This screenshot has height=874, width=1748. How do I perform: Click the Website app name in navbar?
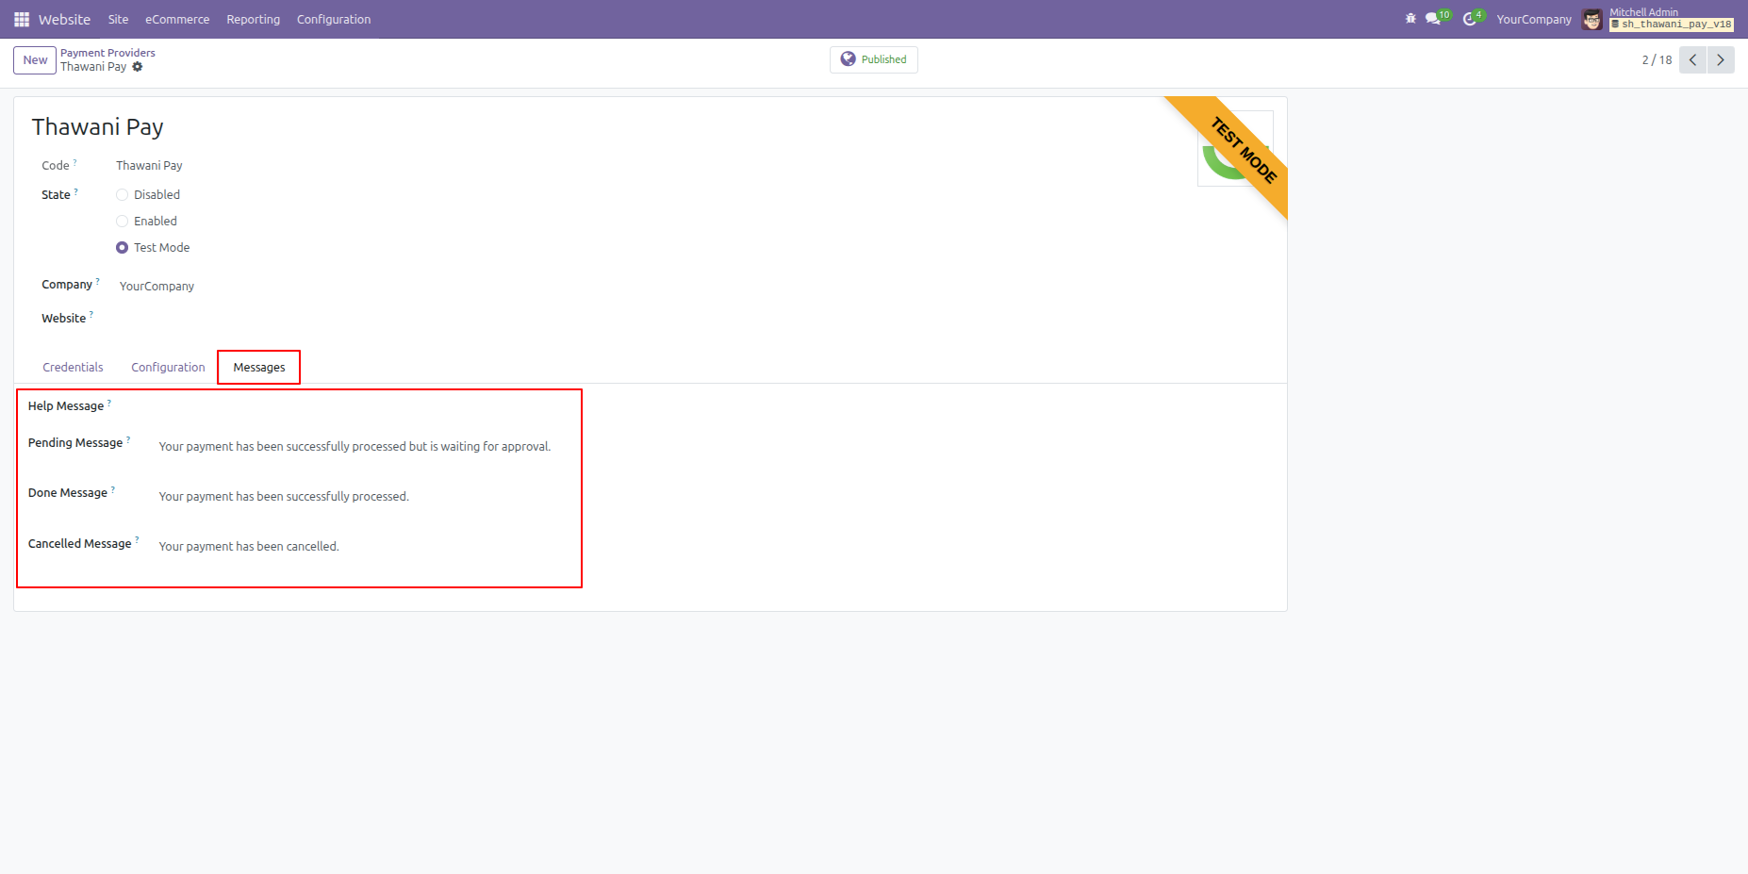pyautogui.click(x=64, y=19)
